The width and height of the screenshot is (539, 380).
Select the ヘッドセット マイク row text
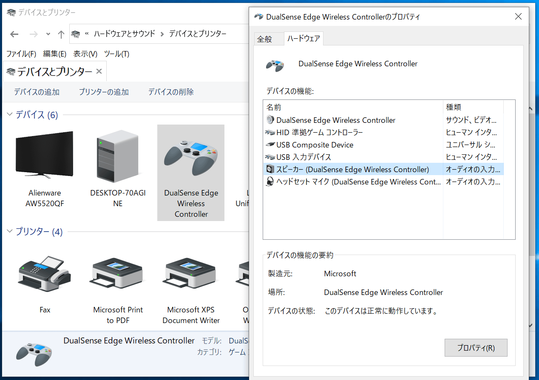[359, 182]
